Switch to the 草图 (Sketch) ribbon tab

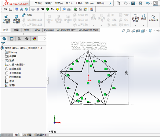click(x=16, y=30)
